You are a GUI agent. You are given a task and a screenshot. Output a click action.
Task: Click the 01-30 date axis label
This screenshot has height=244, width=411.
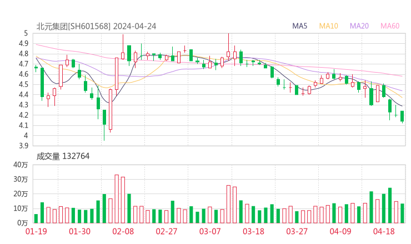pos(79,231)
